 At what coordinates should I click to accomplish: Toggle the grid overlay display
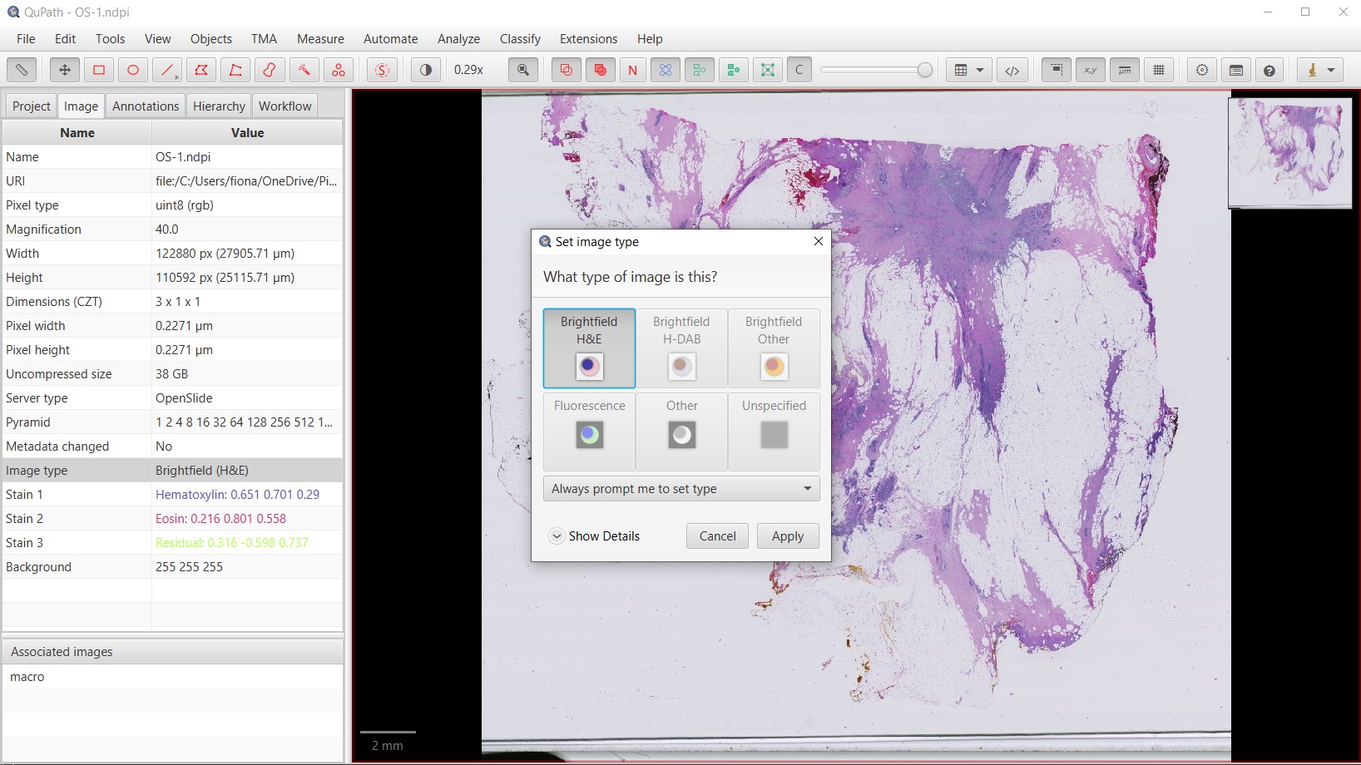(1159, 70)
